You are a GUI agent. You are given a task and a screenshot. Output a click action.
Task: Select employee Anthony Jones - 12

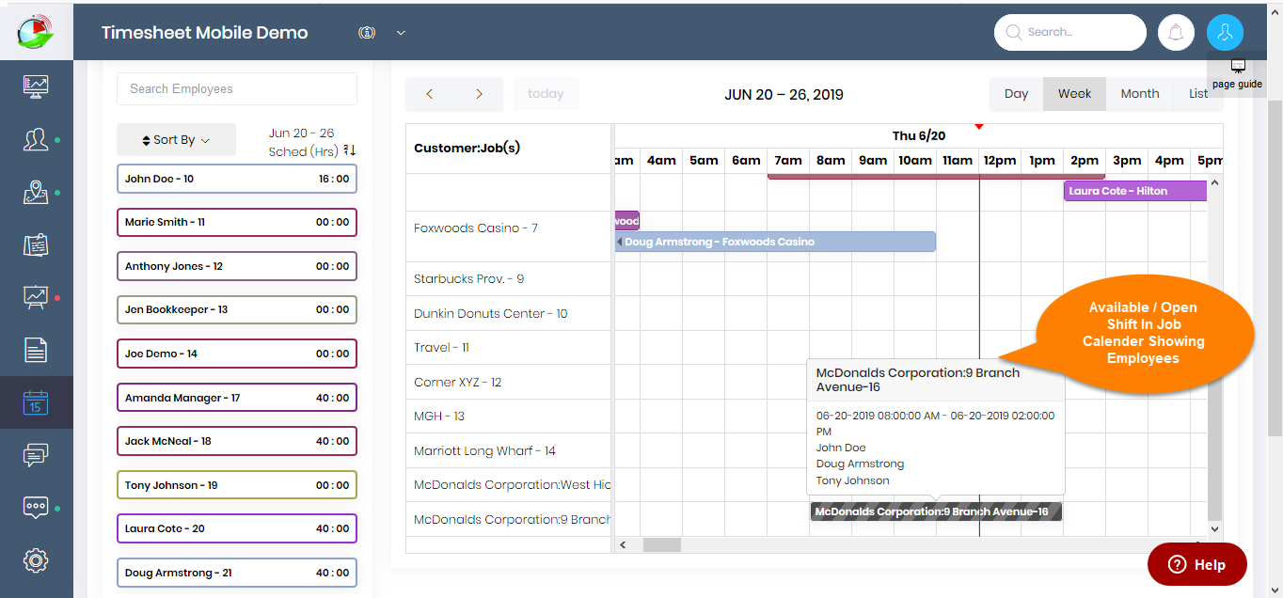point(237,266)
